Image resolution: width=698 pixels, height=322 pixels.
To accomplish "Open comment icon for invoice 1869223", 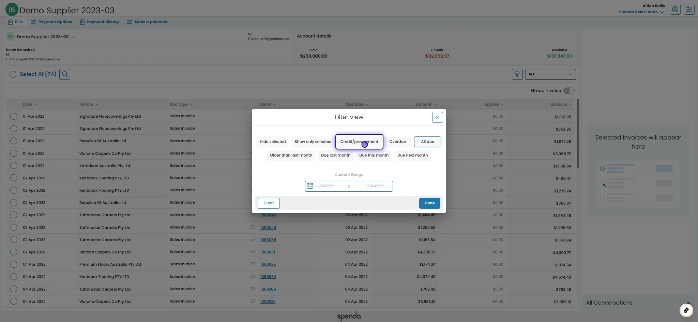I will coord(253,301).
